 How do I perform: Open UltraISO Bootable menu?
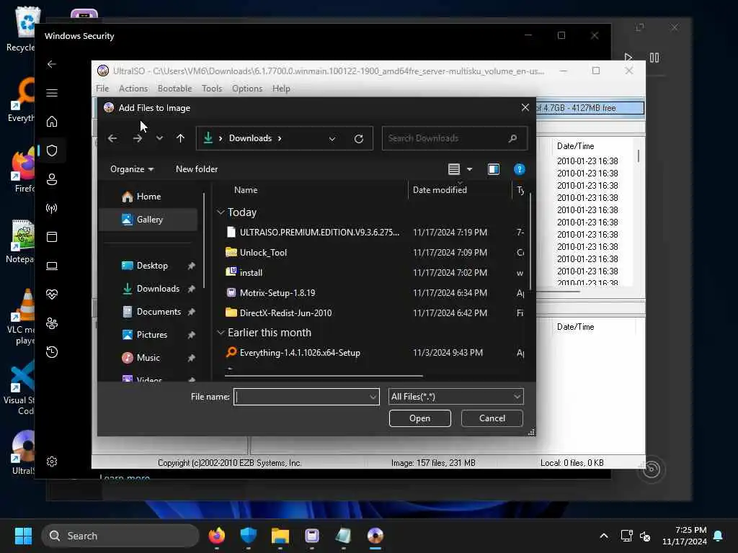coord(174,89)
